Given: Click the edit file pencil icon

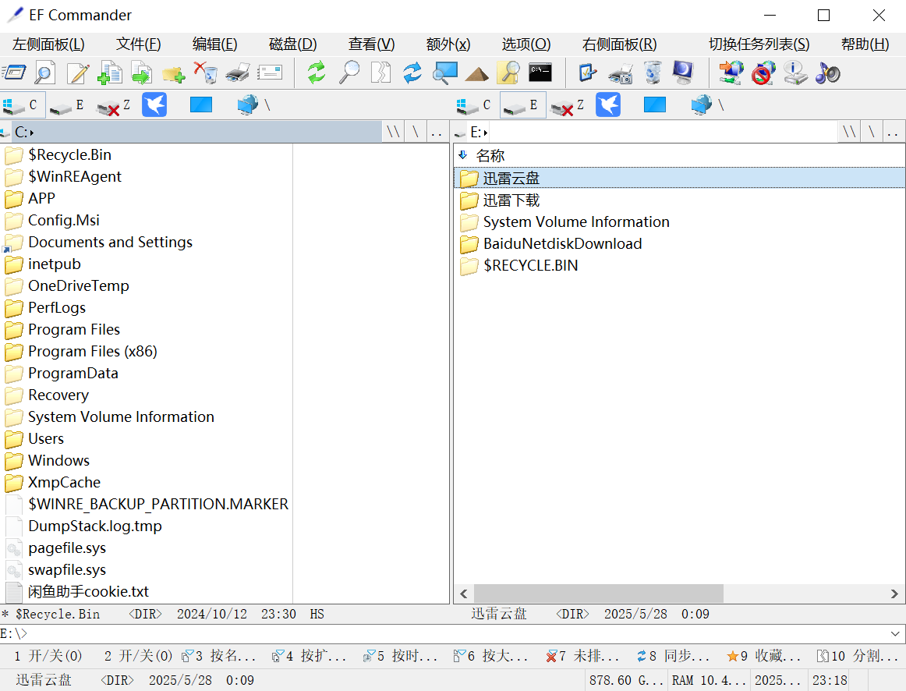Looking at the screenshot, I should tap(78, 73).
